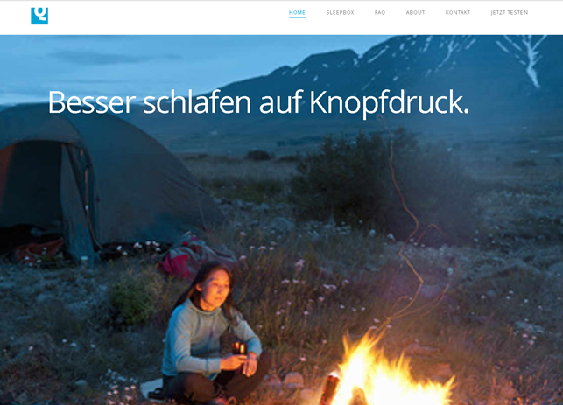Open the FAQ navigation link
The width and height of the screenshot is (563, 405).
click(380, 12)
